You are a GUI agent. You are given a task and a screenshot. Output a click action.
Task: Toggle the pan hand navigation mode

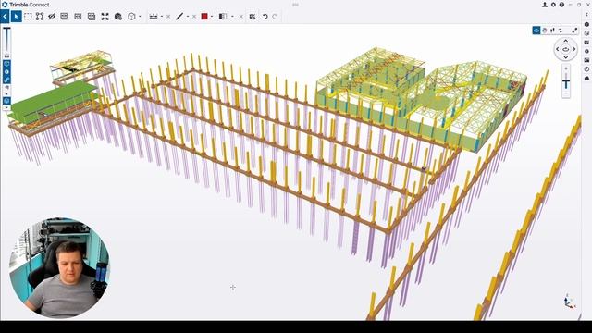[545, 31]
